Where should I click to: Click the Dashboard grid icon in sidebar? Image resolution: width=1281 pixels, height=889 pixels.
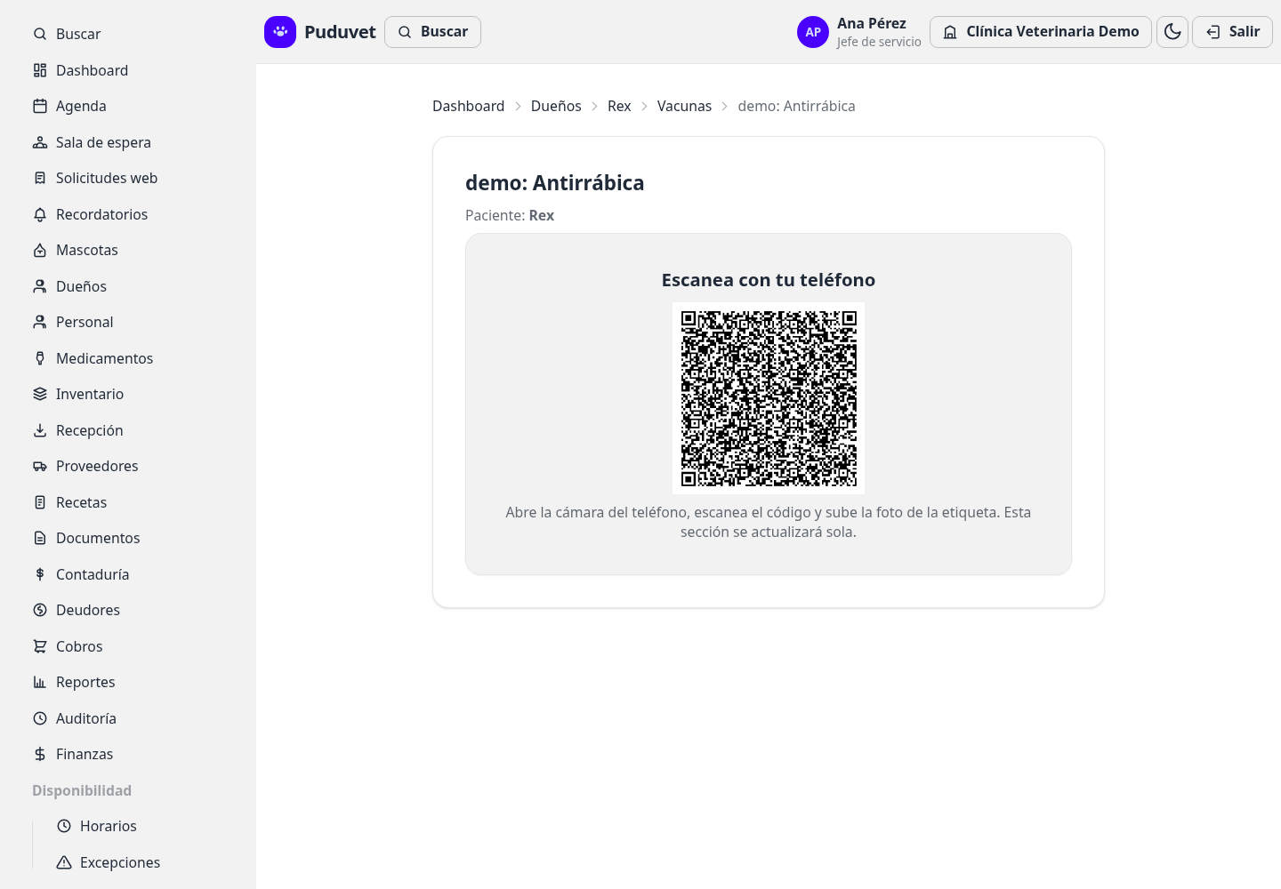pos(40,70)
